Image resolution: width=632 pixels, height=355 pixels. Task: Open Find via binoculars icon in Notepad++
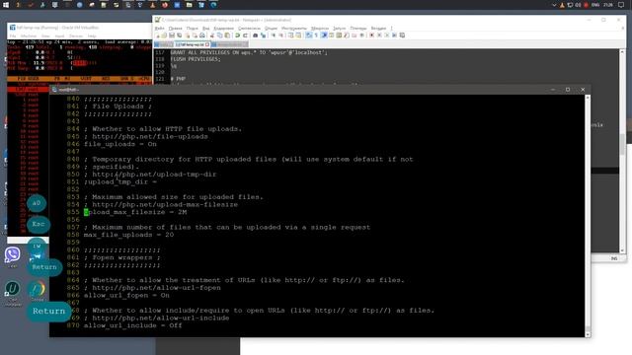pyautogui.click(x=256, y=35)
